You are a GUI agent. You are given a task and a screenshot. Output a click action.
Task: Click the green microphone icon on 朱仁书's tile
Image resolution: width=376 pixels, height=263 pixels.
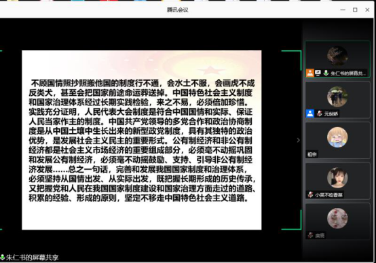326,73
